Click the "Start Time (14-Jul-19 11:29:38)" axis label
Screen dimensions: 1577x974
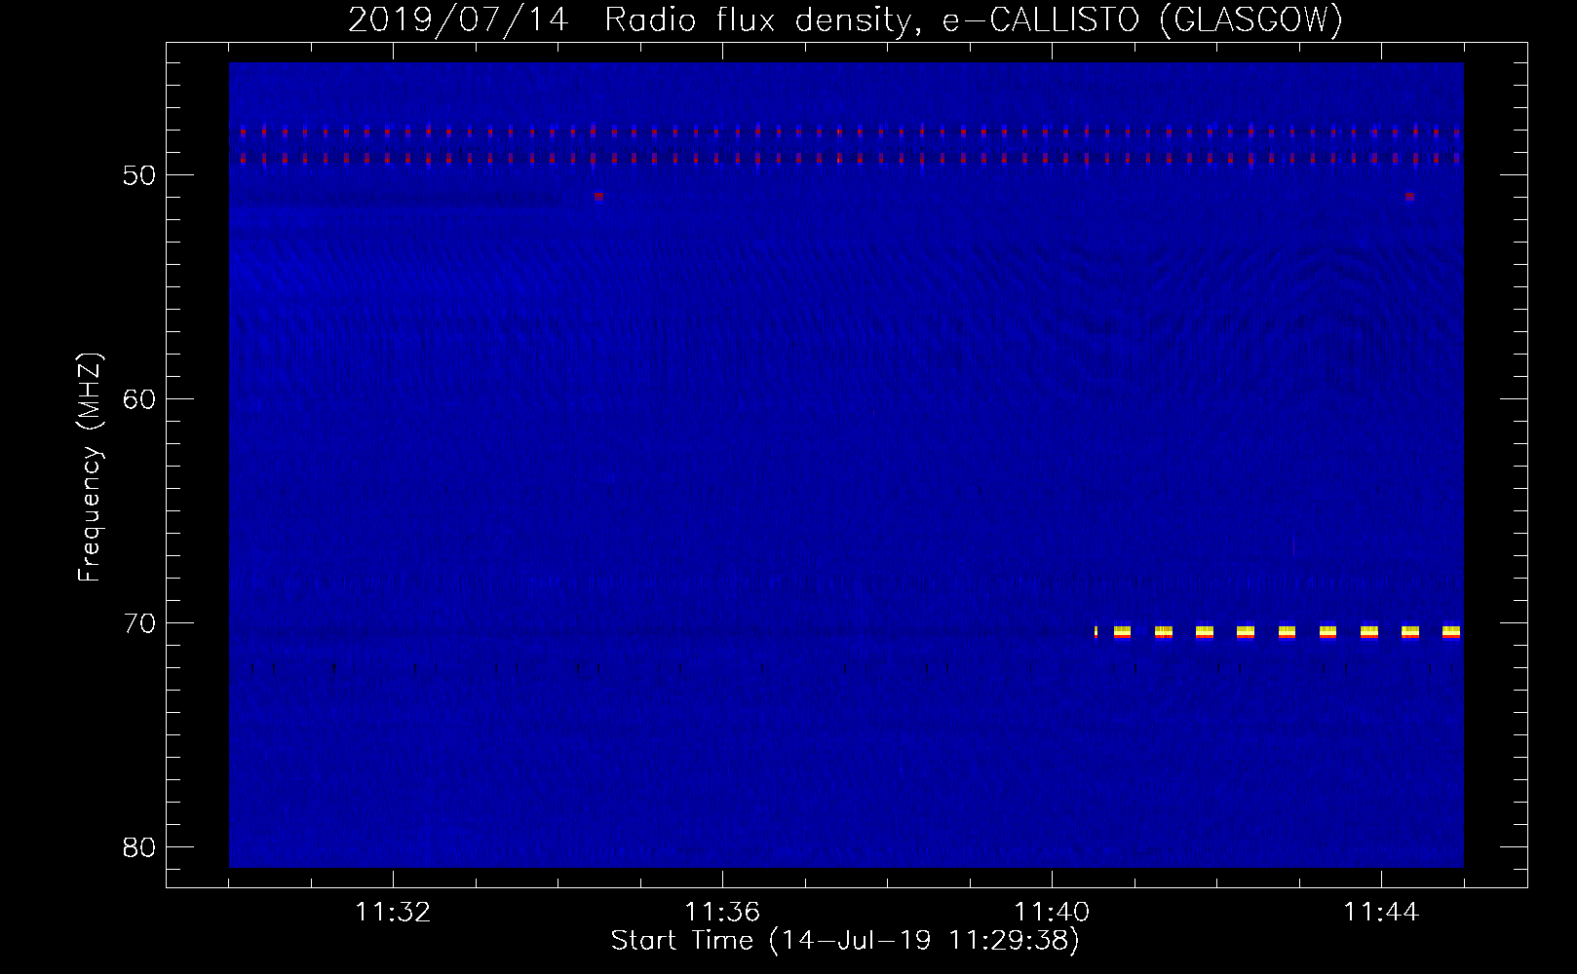pyautogui.click(x=845, y=941)
